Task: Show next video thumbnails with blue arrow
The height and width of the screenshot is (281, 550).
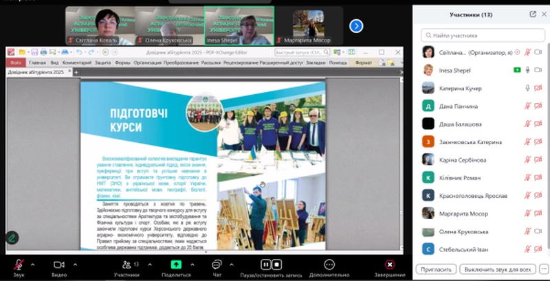Action: coord(356,26)
